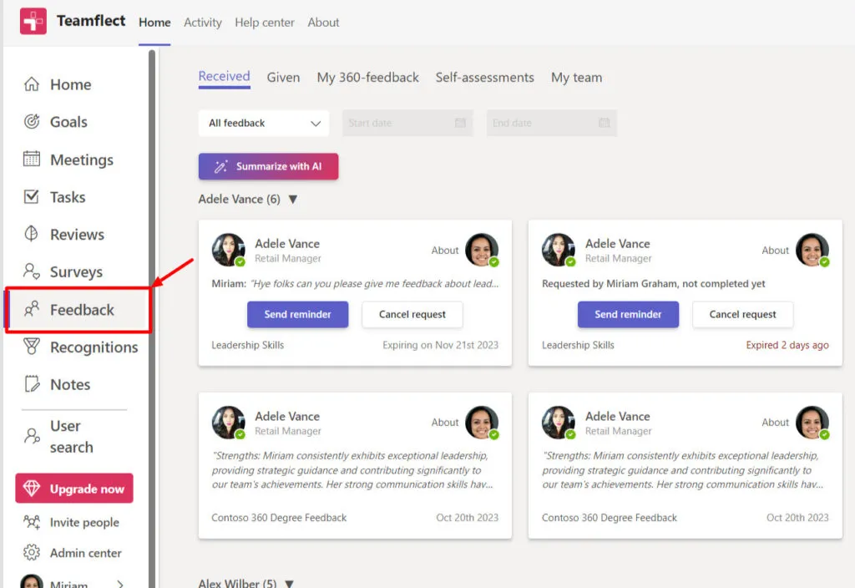Click 'Expiring on Nov 21st 2023' text
The height and width of the screenshot is (588, 855).
point(441,345)
